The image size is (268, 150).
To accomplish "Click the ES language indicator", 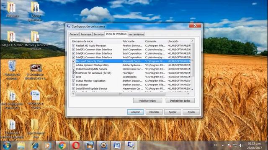I will click(x=216, y=145).
